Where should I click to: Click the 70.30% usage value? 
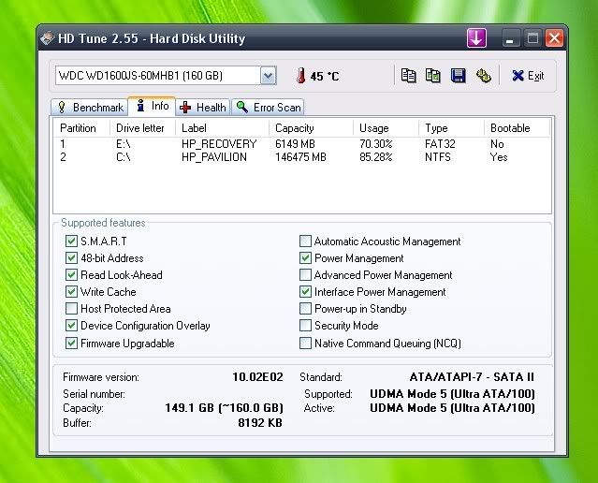pyautogui.click(x=375, y=144)
